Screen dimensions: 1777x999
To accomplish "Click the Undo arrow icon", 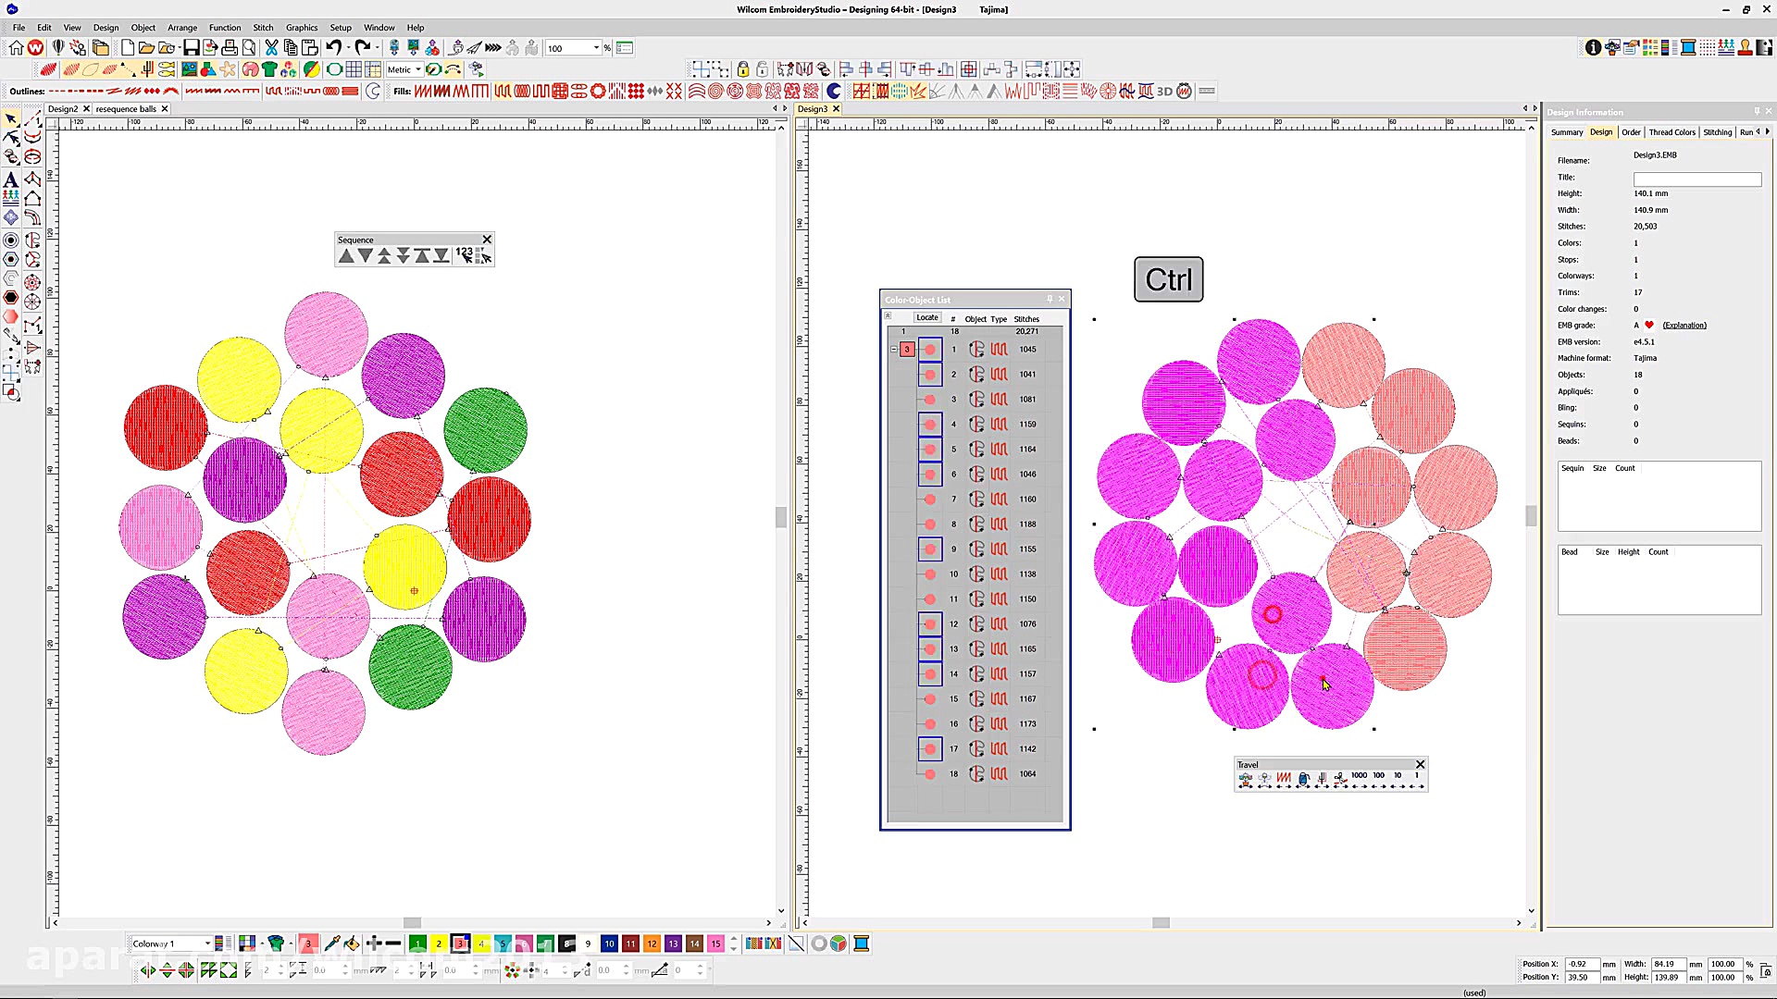I will (332, 48).
